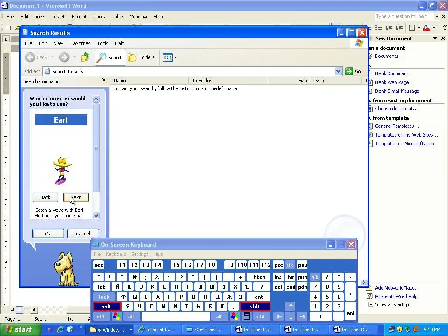Click the In Folder column header
448x336 pixels.
(227, 80)
